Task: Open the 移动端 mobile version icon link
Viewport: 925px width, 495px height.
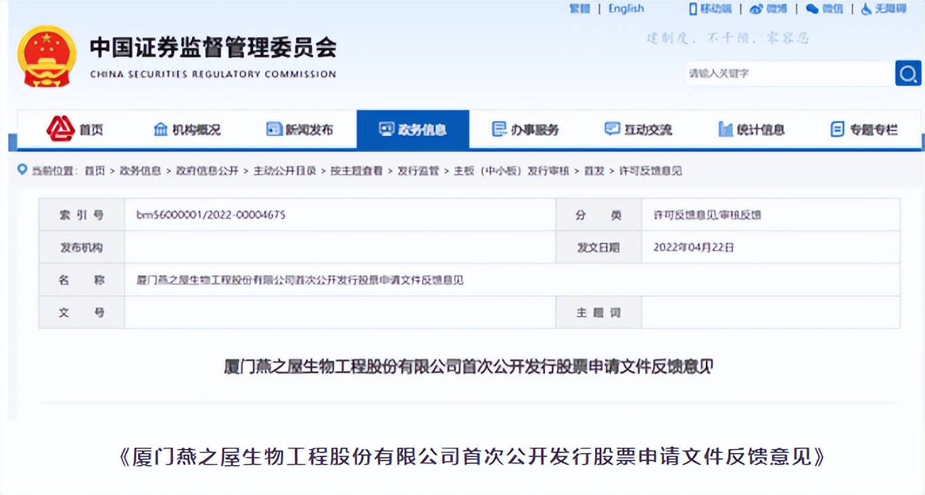Action: (x=710, y=9)
